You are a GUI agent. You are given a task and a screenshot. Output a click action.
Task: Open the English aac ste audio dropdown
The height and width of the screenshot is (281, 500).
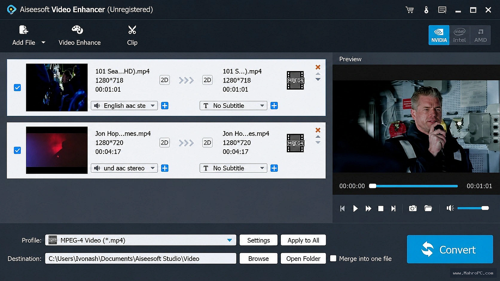[124, 106]
